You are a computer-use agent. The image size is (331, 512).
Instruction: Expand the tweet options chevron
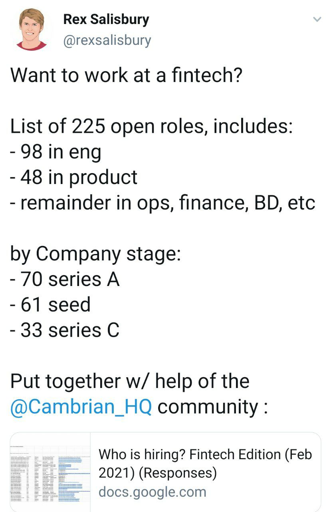point(317,19)
